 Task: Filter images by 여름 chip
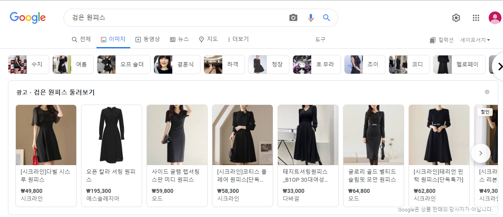73,65
